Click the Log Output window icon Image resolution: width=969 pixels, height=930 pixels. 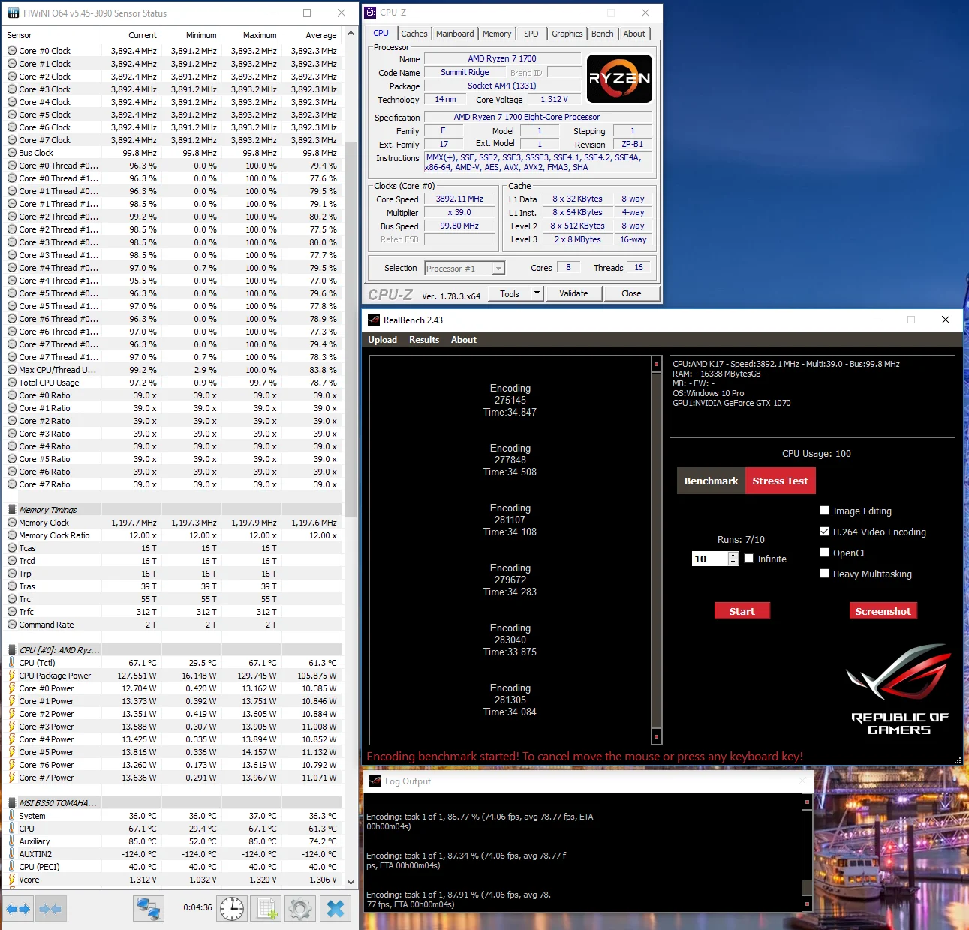tap(375, 781)
